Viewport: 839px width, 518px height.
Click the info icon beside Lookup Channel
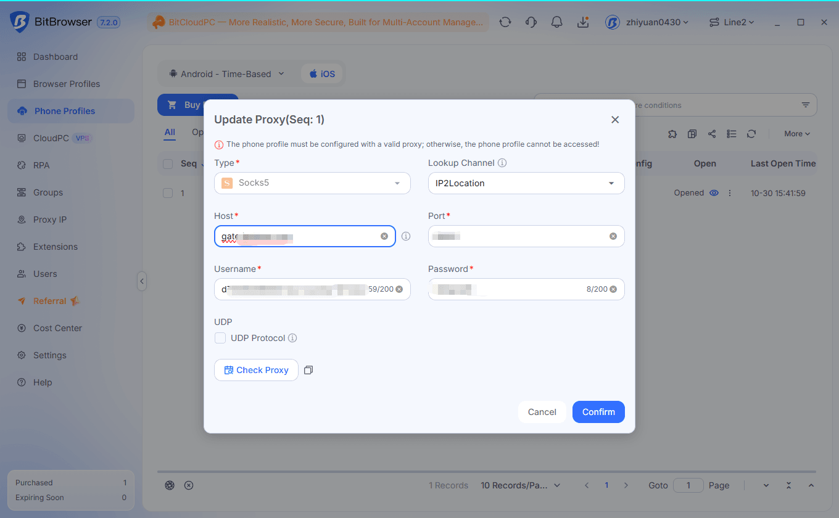pos(502,163)
